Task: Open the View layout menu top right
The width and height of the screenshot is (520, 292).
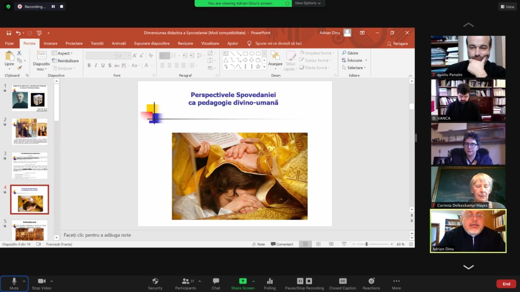Action: [508, 6]
